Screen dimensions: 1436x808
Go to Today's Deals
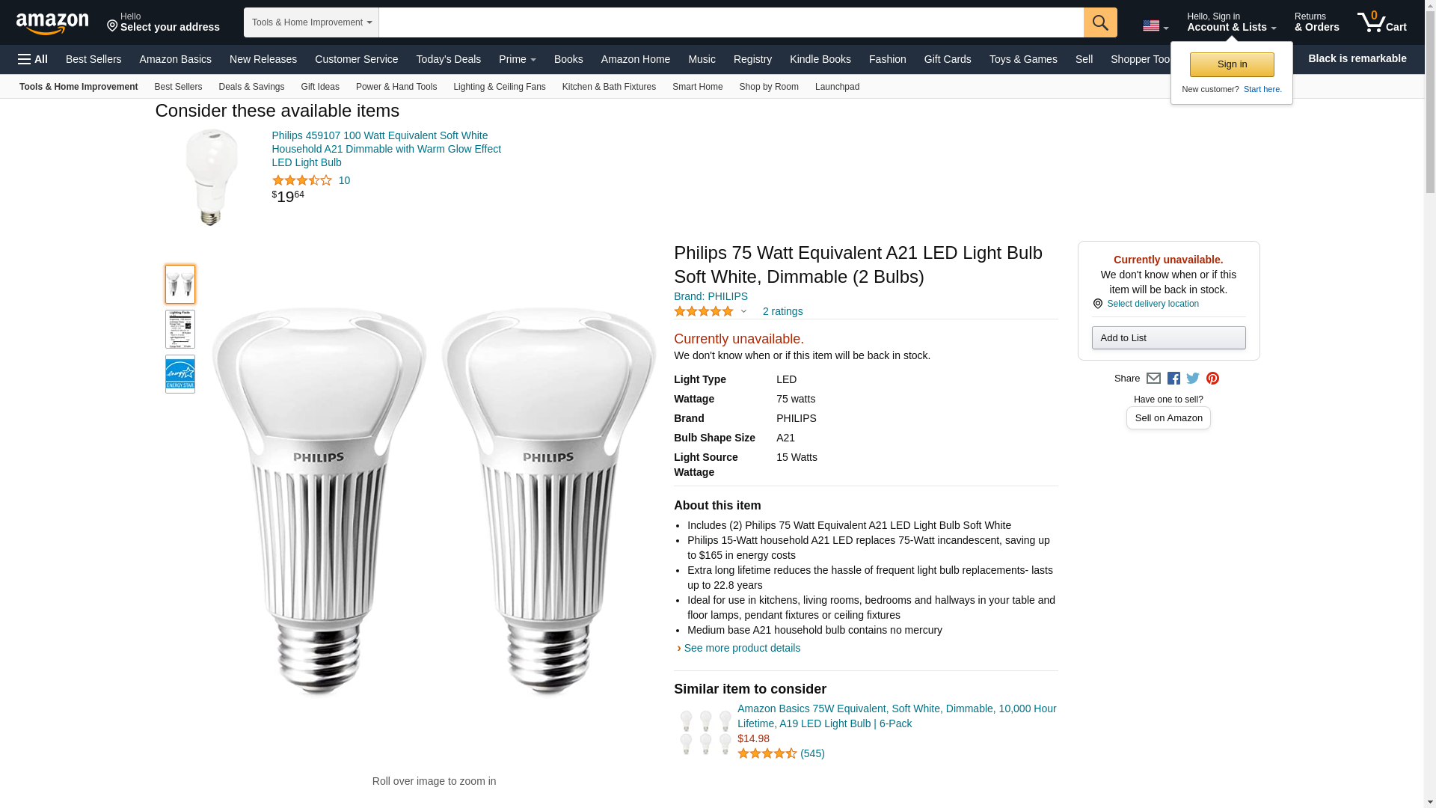coord(448,59)
